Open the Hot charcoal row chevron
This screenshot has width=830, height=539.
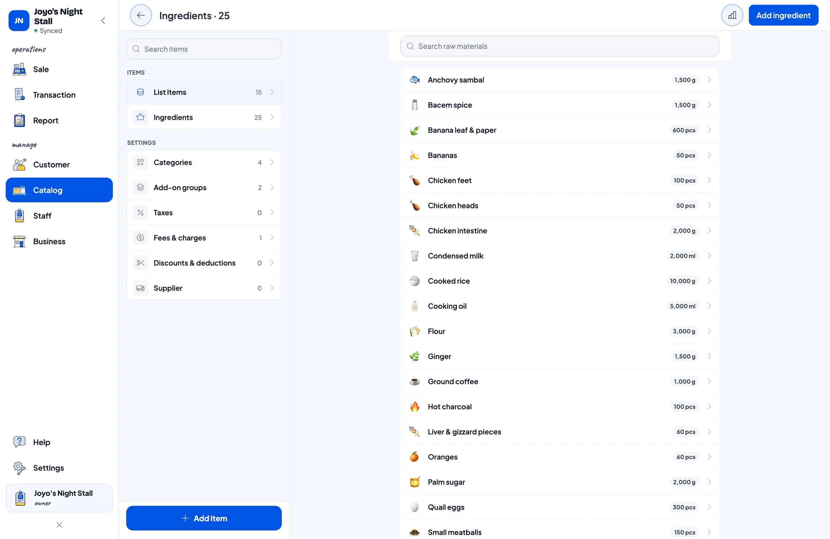point(709,407)
